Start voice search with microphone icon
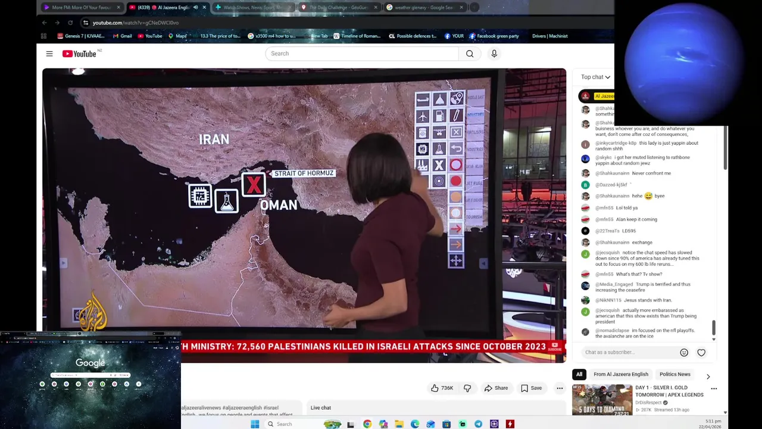Viewport: 762px width, 429px height. 494,54
